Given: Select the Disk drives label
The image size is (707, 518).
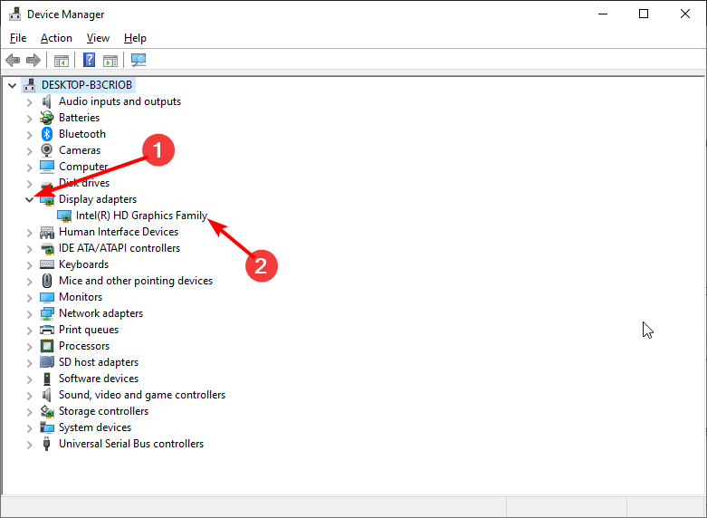Looking at the screenshot, I should pyautogui.click(x=84, y=183).
